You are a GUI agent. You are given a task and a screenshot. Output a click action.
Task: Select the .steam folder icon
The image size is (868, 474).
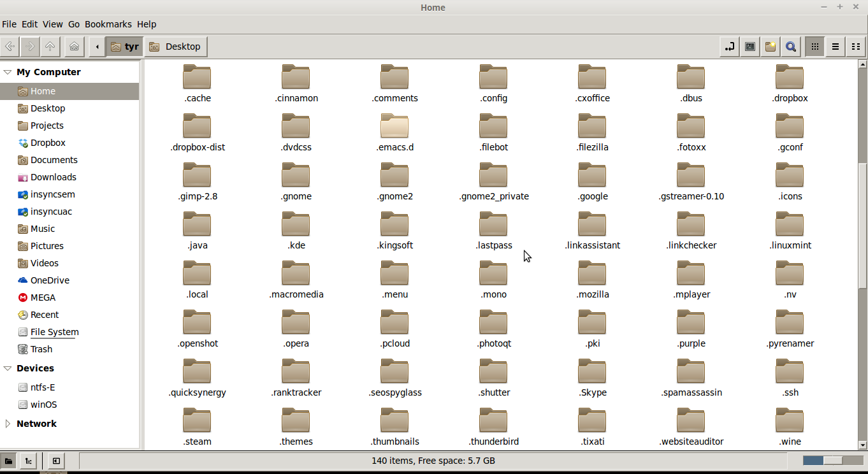click(x=197, y=420)
